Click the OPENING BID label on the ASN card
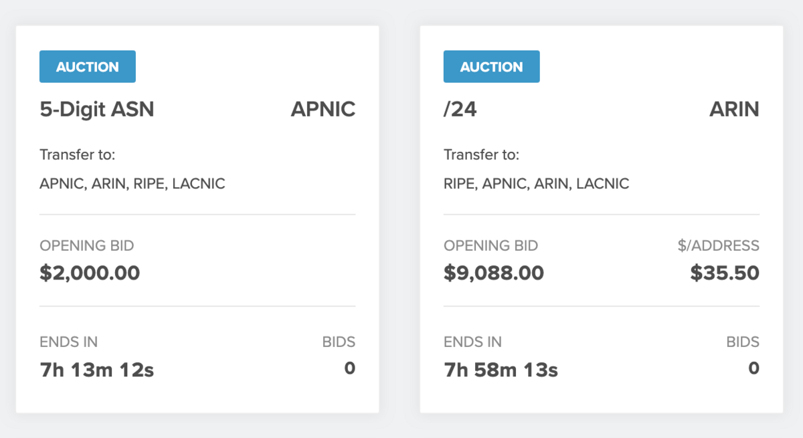The width and height of the screenshot is (803, 438). [x=87, y=245]
